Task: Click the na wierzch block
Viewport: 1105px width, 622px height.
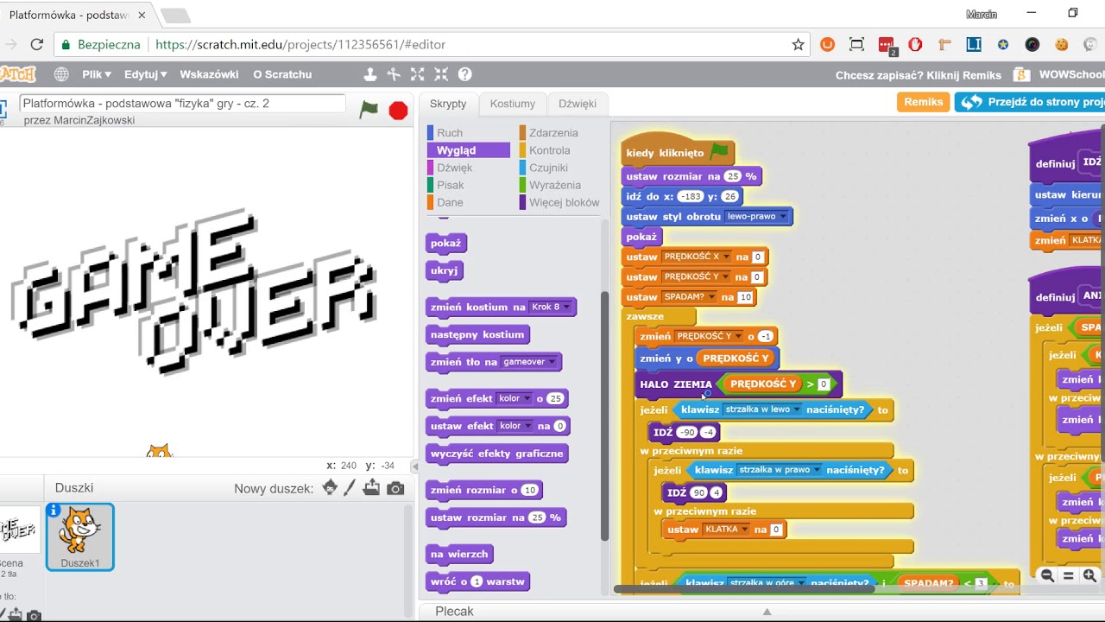Action: 459,554
